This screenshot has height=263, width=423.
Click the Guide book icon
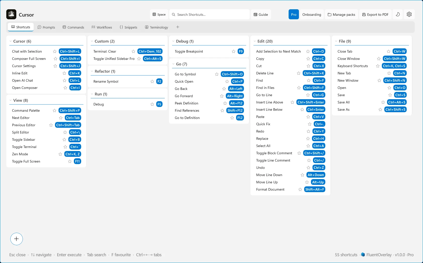click(x=255, y=14)
